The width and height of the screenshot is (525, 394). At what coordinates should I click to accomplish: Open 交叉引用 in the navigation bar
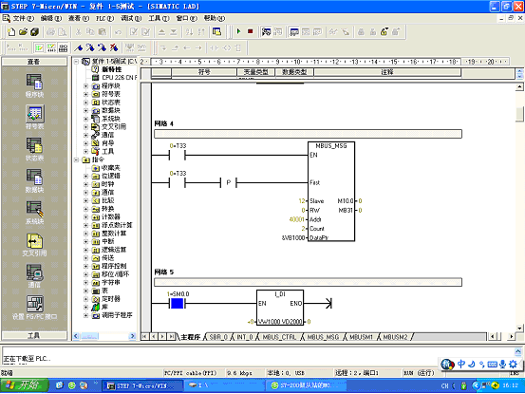click(34, 244)
